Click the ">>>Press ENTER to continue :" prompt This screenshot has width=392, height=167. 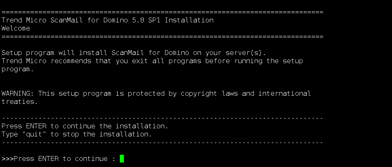click(58, 158)
